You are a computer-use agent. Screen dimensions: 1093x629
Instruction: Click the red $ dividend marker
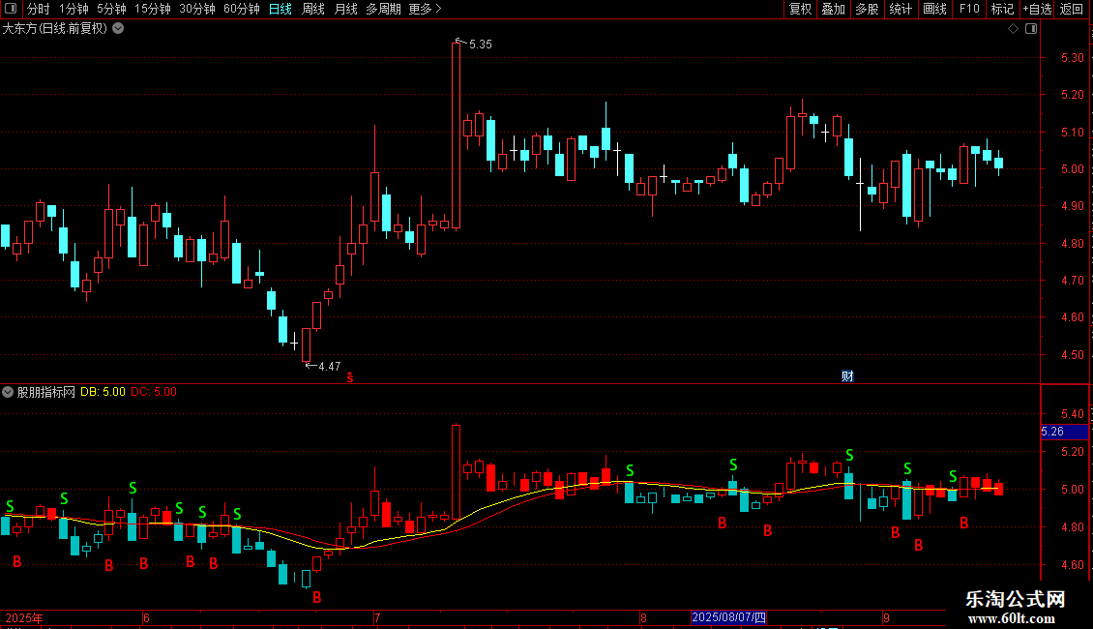click(x=350, y=377)
